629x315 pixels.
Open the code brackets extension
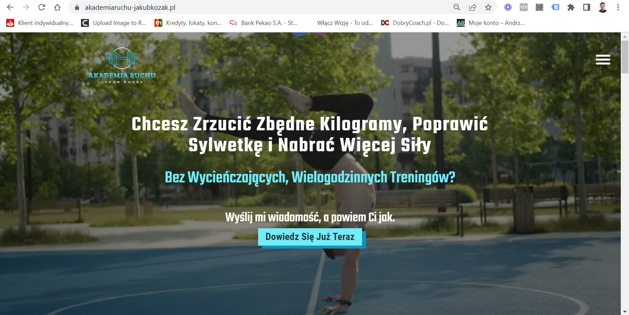[x=524, y=7]
